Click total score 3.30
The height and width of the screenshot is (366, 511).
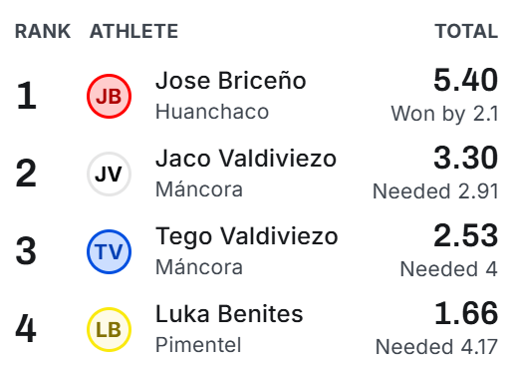pos(465,158)
